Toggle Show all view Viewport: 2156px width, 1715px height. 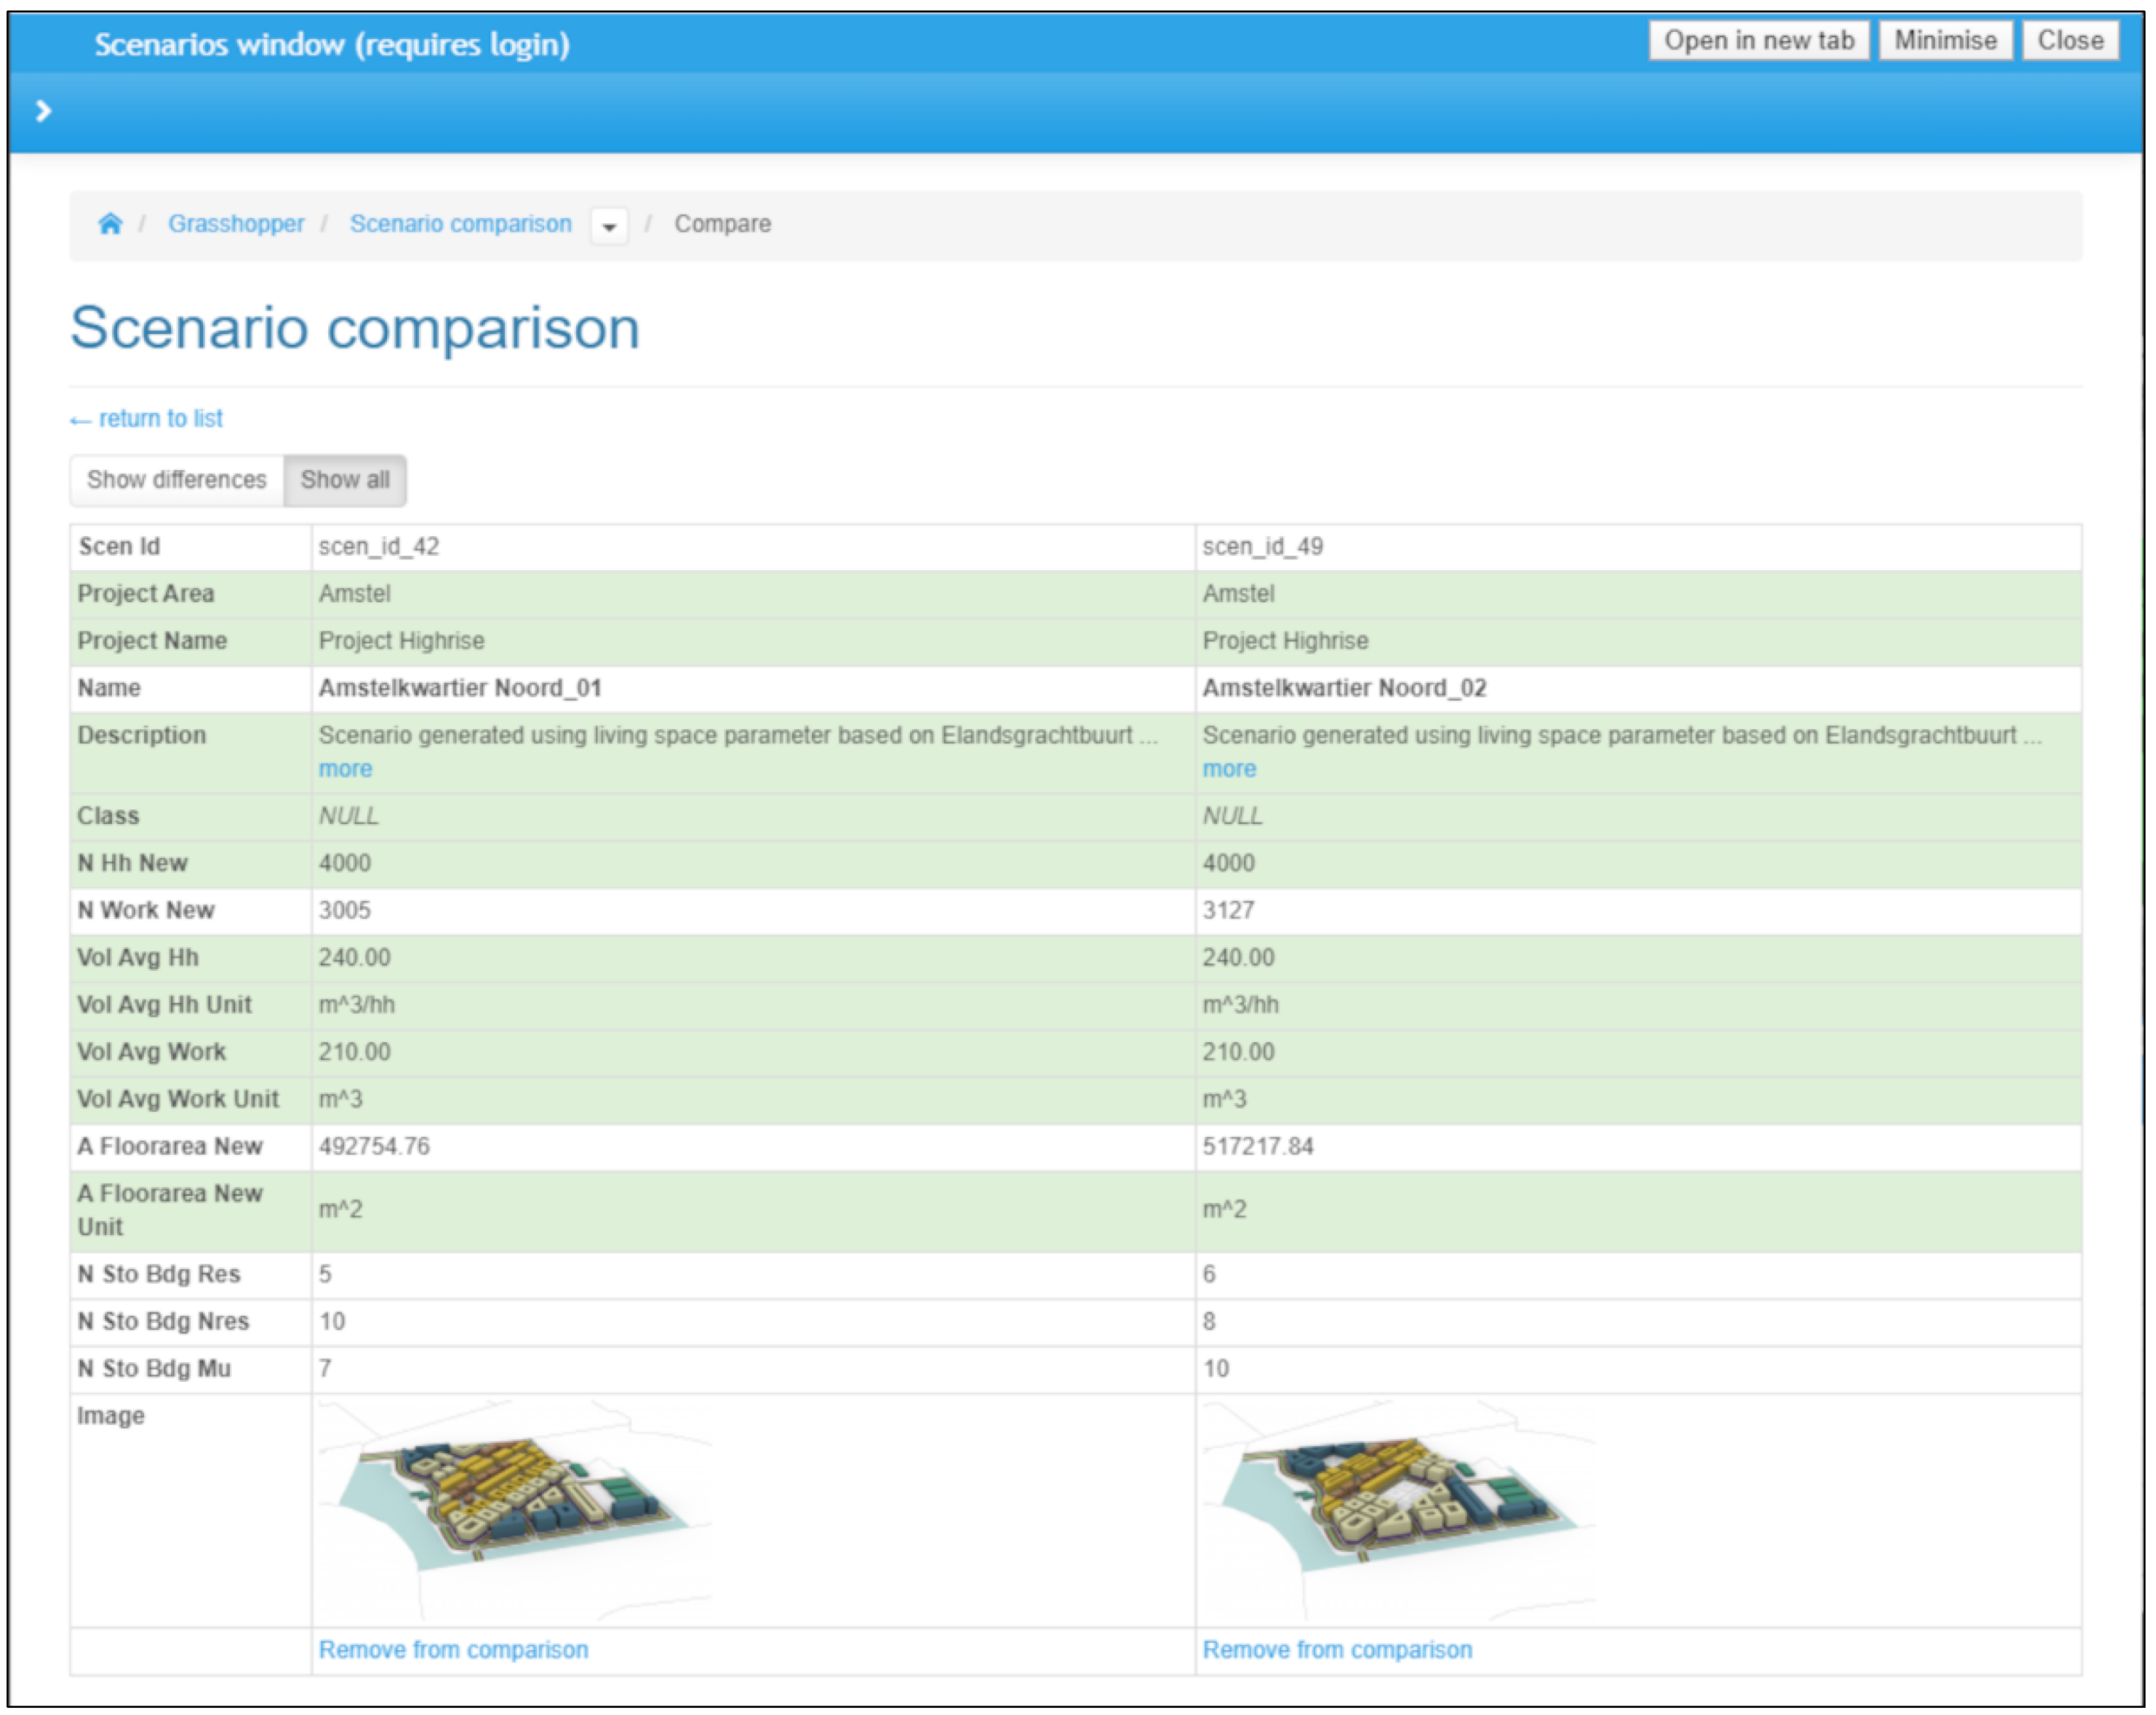click(345, 480)
